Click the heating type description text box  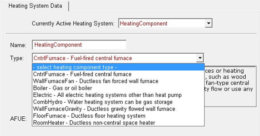(230, 86)
